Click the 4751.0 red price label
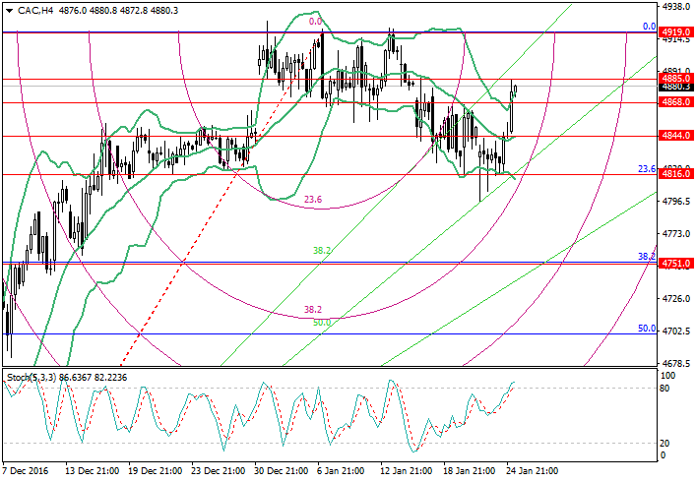The width and height of the screenshot is (696, 482). [x=676, y=264]
